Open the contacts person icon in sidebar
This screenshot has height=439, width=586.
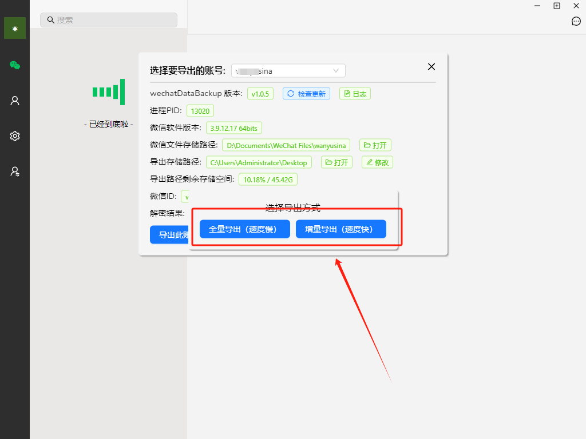14,101
